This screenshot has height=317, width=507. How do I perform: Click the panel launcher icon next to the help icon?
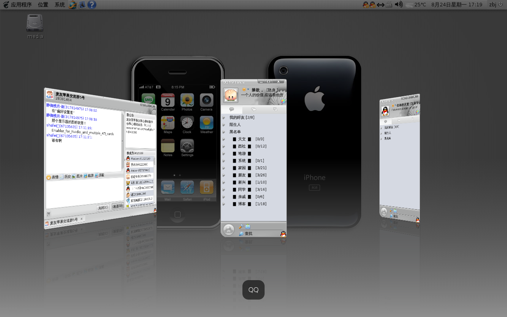[82, 5]
